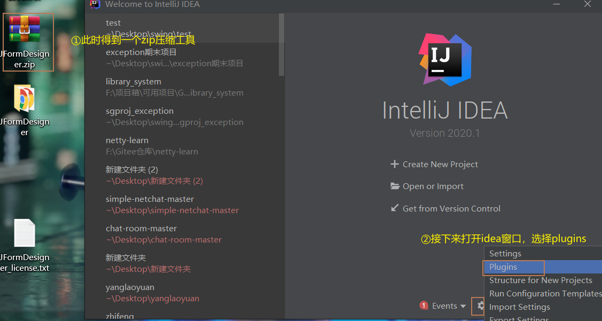Image resolution: width=602 pixels, height=321 pixels.
Task: Click the Open or Import link
Action: 433,186
